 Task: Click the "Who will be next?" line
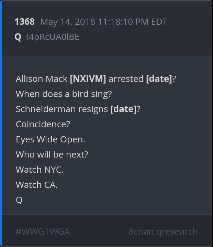52,154
